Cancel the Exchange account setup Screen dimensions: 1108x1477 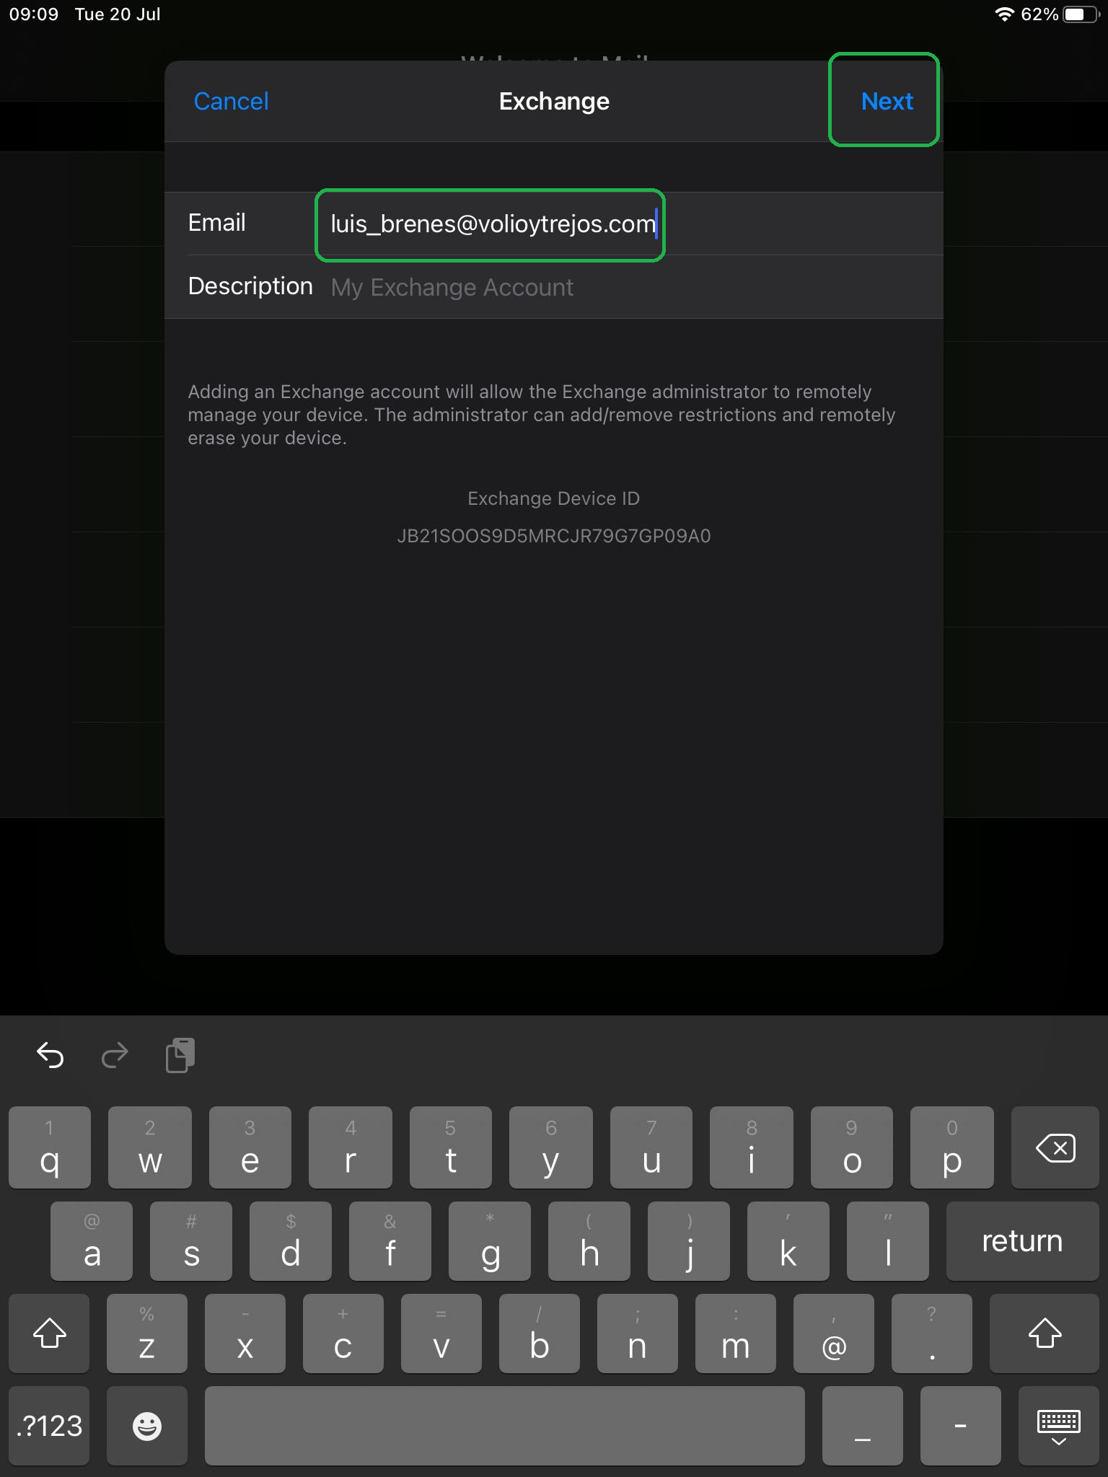[x=231, y=101]
